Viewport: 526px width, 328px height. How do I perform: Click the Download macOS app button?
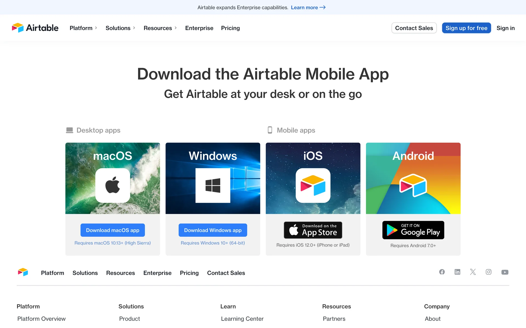click(113, 230)
